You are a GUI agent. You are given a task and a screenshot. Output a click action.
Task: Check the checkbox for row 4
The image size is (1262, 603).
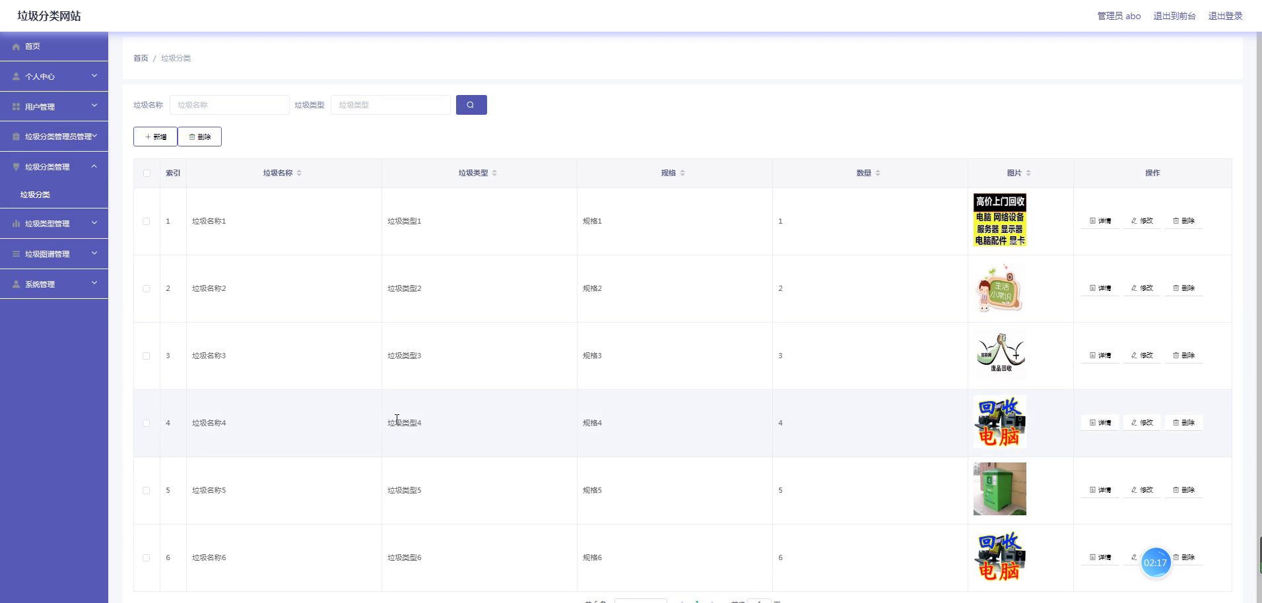pos(147,423)
